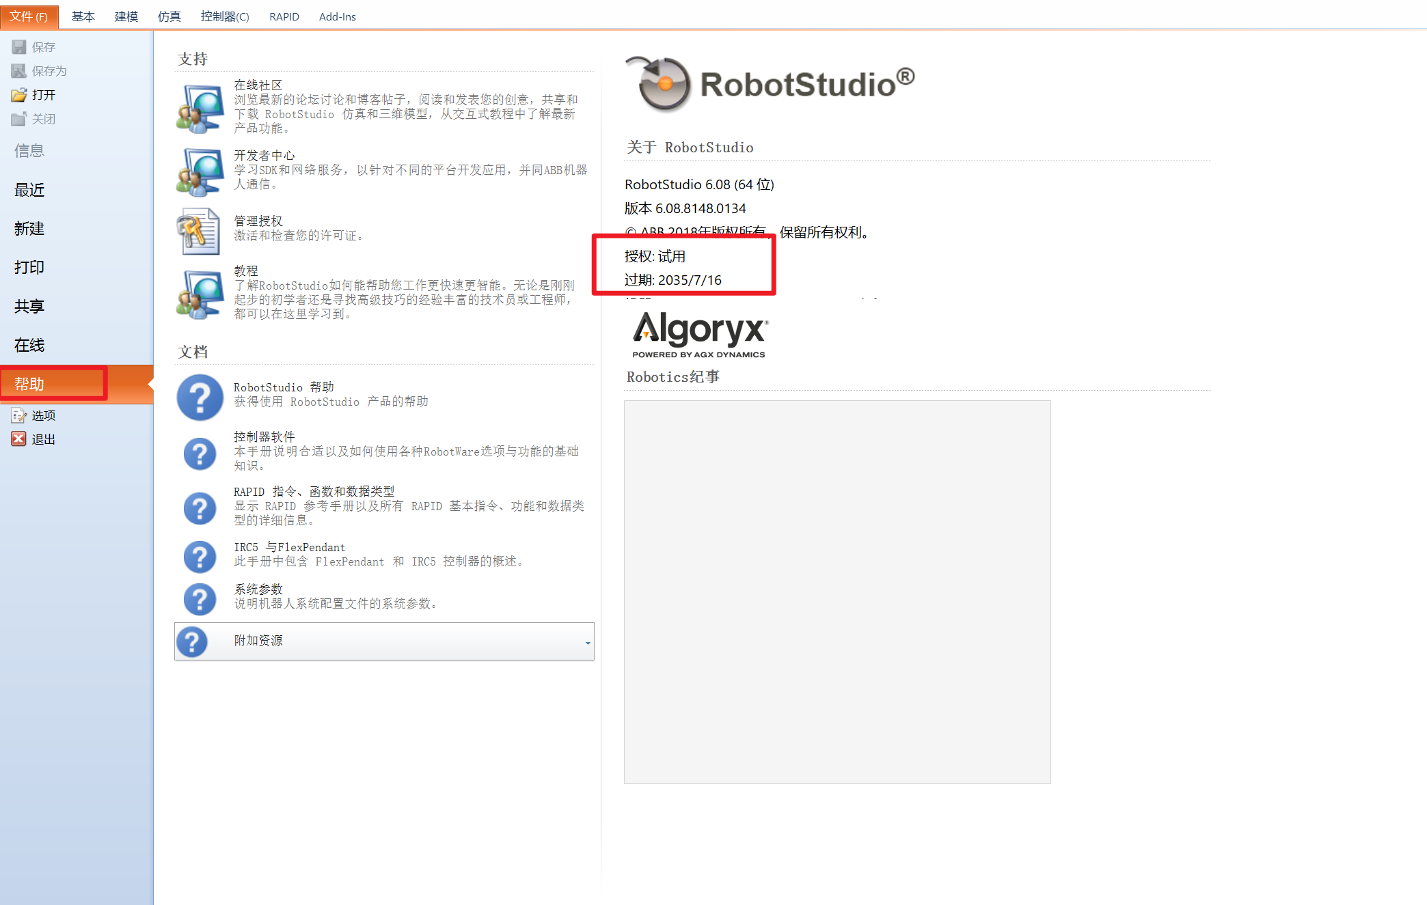Click the Save (保存) disk icon

19,47
